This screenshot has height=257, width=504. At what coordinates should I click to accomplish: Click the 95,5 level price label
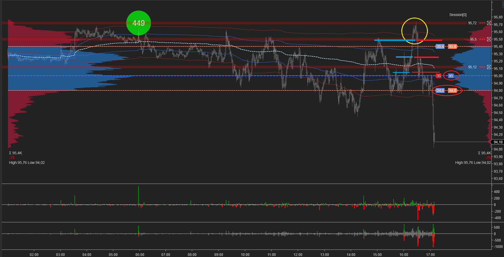coord(473,39)
